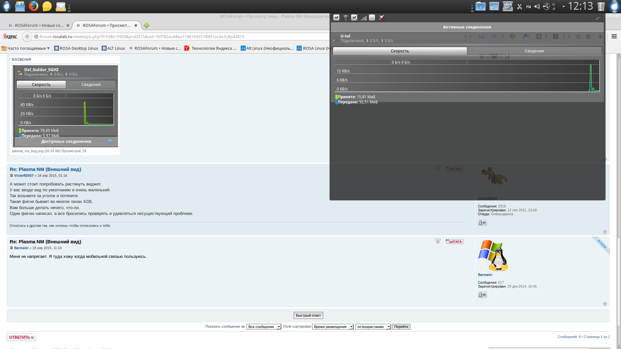Image resolution: width=621 pixels, height=349 pixels.
Task: Open a new browser tab with plus icon
Action: (x=147, y=26)
